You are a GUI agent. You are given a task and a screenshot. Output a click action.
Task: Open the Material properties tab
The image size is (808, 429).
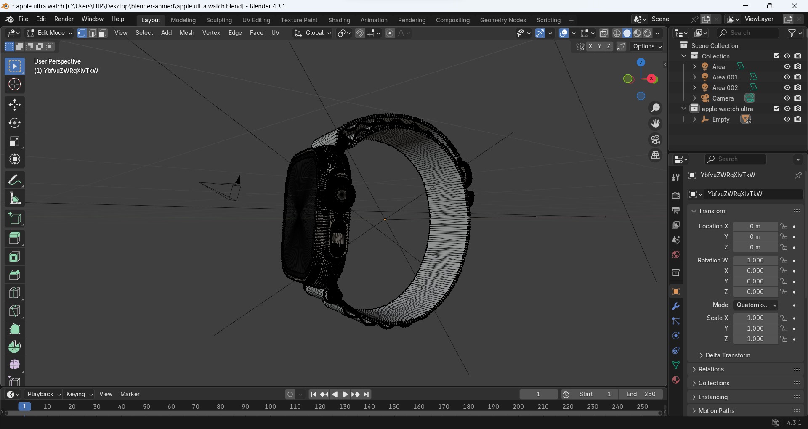676,380
